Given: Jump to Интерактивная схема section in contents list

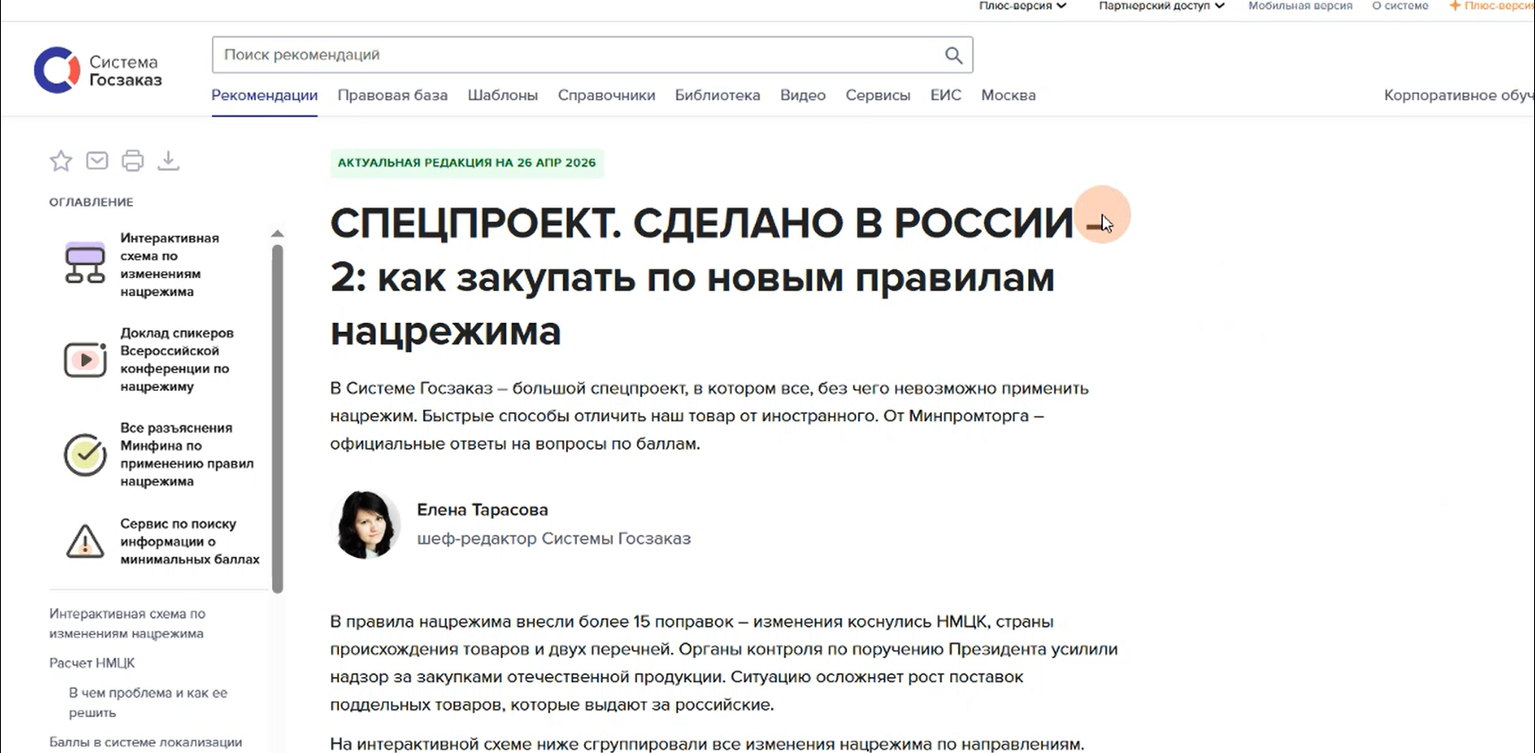Looking at the screenshot, I should (x=127, y=623).
